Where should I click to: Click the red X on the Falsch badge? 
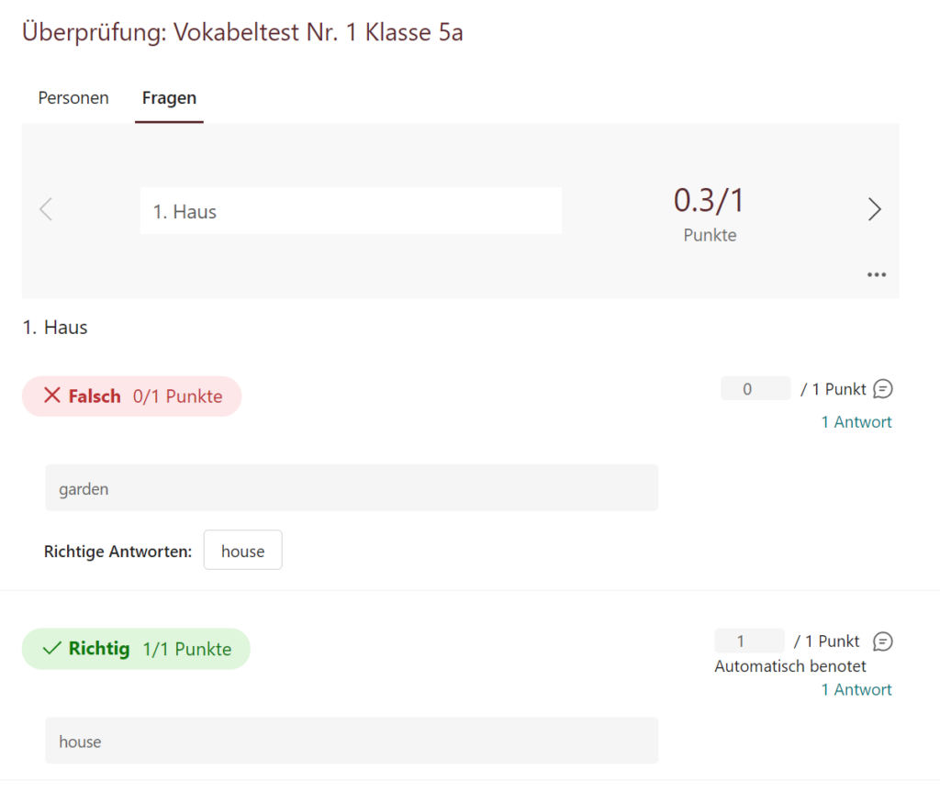52,396
